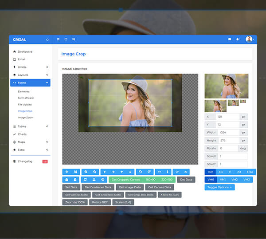
Task: Open Elements under Forms
Action: [23, 92]
